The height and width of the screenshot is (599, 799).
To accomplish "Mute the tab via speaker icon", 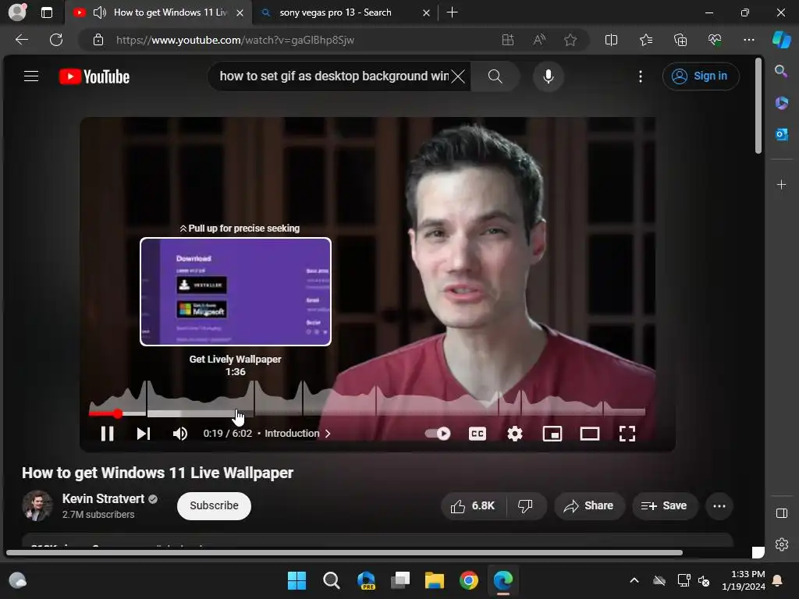I will pyautogui.click(x=100, y=12).
